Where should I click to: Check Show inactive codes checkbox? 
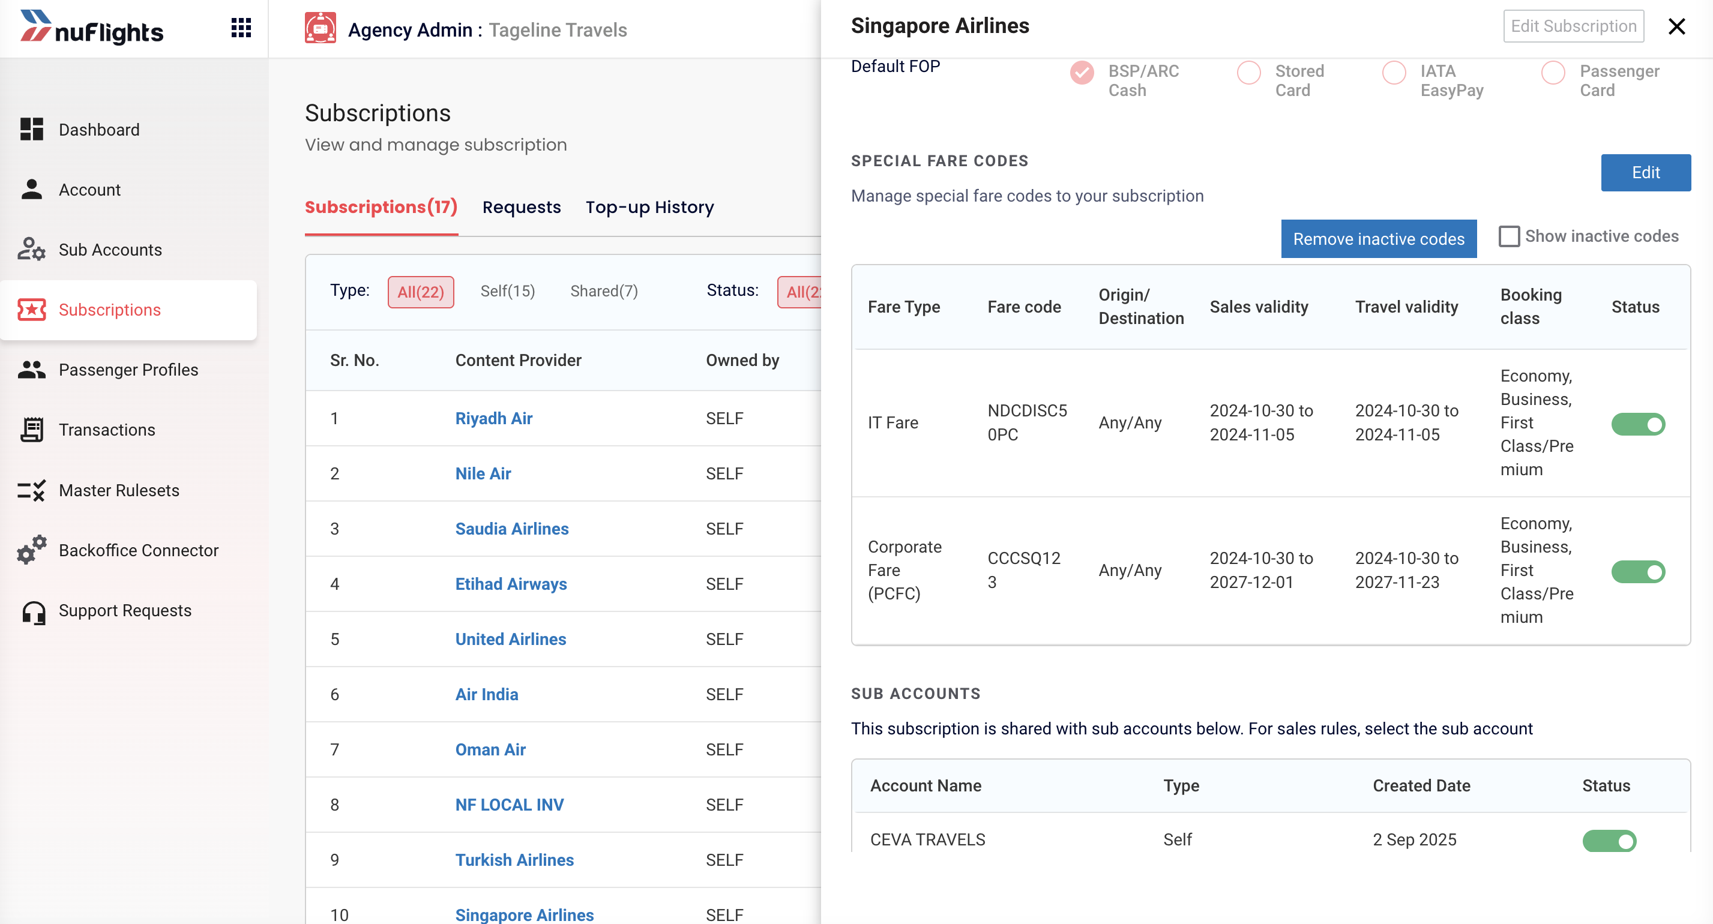(1510, 236)
